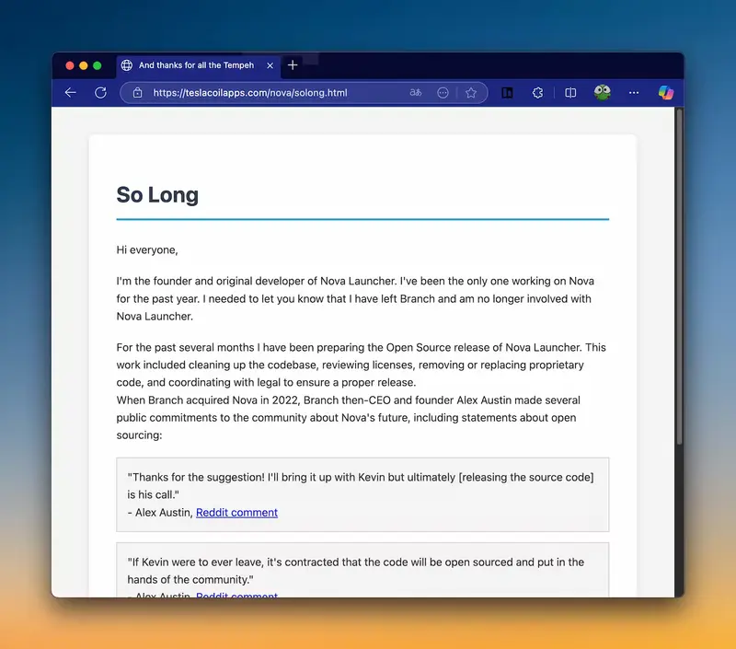Launch the Copilot sidebar icon
Viewport: 736px width, 649px height.
[665, 92]
